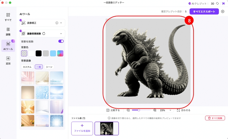The image size is (228, 139).
Task: Click the AIクレジット gem icon
Action: point(190,4)
